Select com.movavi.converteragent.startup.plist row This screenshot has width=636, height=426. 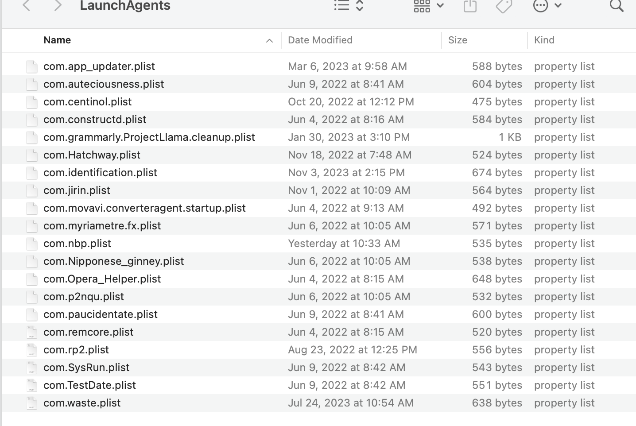click(144, 208)
